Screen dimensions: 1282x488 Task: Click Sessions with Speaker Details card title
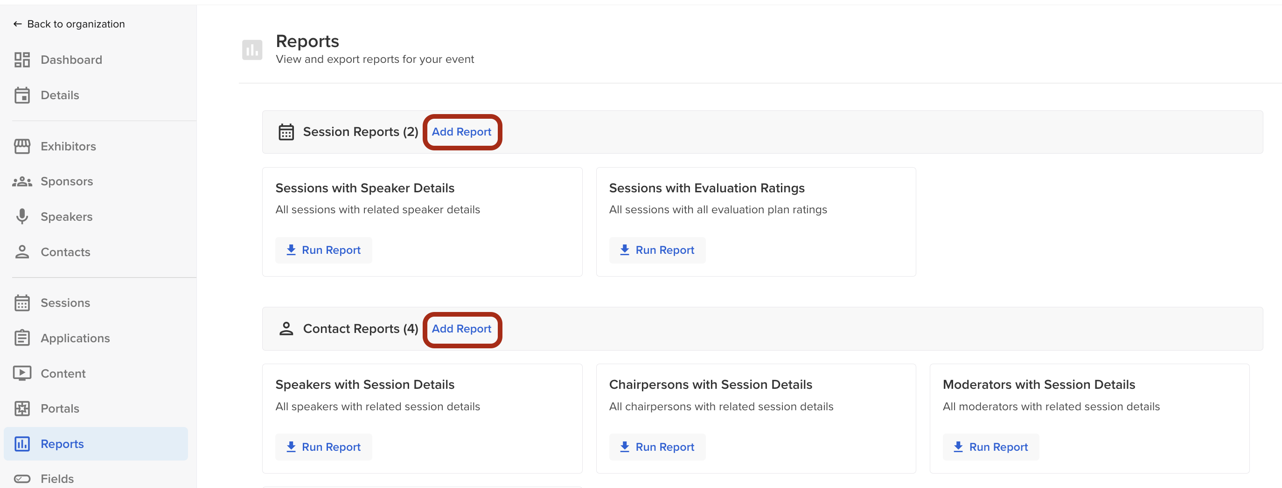tap(365, 188)
